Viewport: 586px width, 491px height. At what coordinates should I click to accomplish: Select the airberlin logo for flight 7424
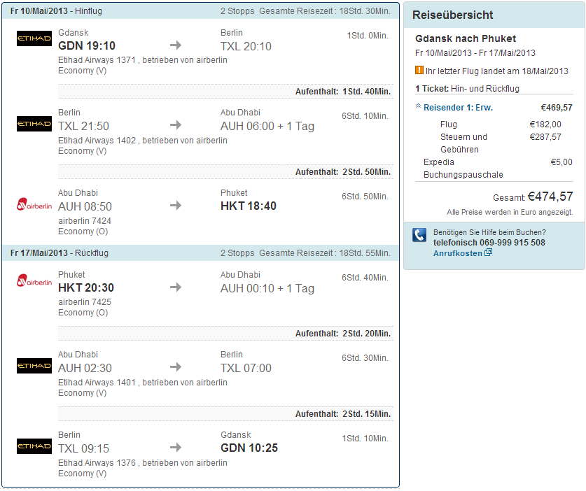pyautogui.click(x=34, y=204)
